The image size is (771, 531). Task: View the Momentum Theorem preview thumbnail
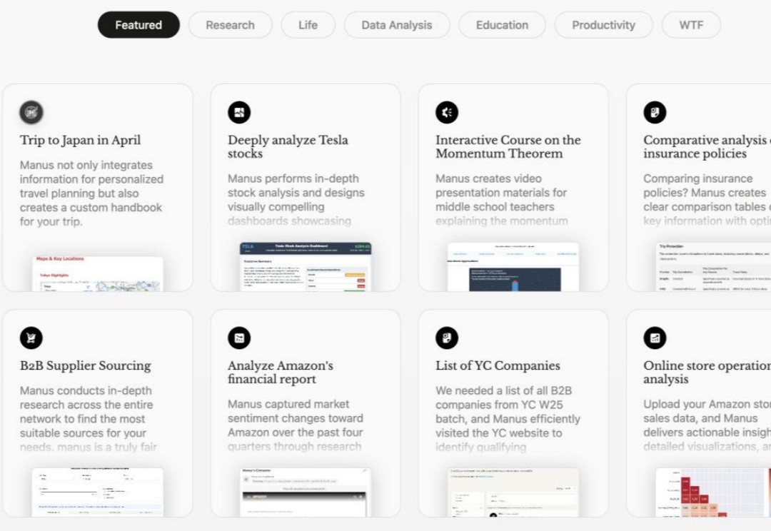[513, 266]
